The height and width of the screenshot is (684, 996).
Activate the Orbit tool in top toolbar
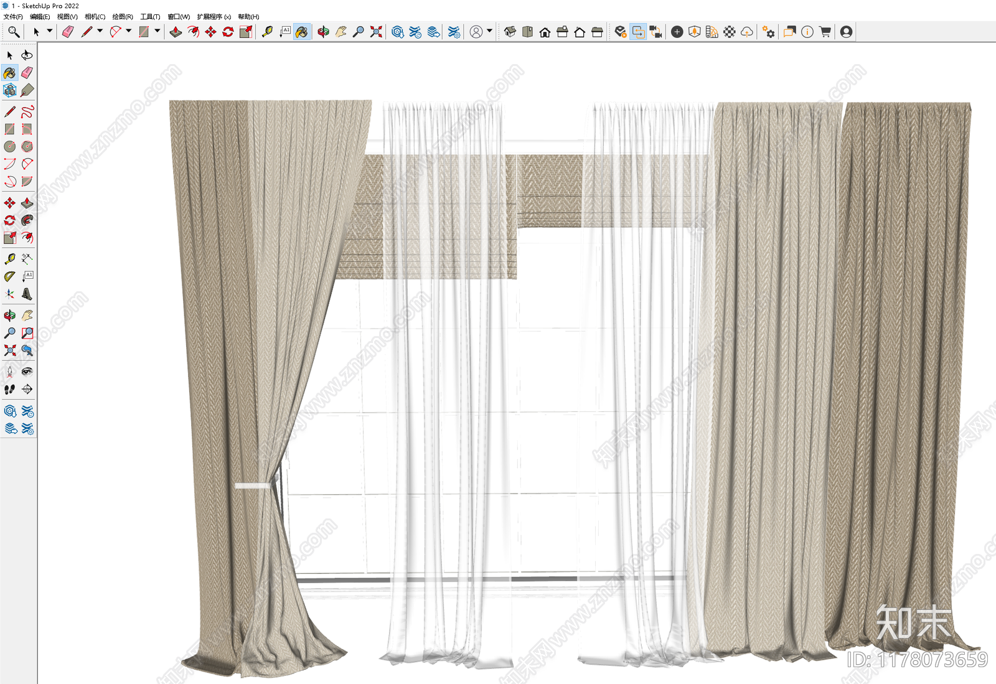323,32
